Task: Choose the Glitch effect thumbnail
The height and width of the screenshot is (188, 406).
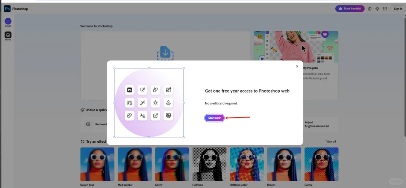Action: pos(172,164)
